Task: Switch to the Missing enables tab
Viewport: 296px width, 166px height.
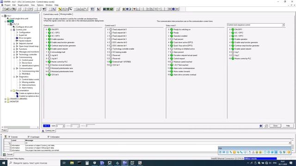Action: 66,14
